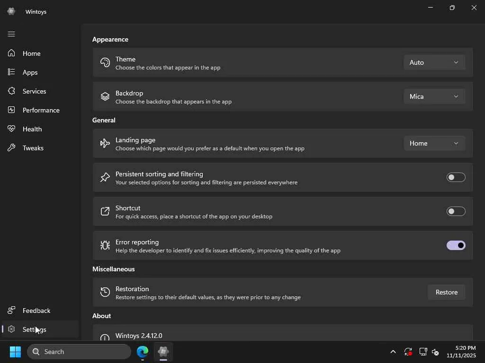
Task: Click the Tweaks wrench icon
Action: click(11, 147)
